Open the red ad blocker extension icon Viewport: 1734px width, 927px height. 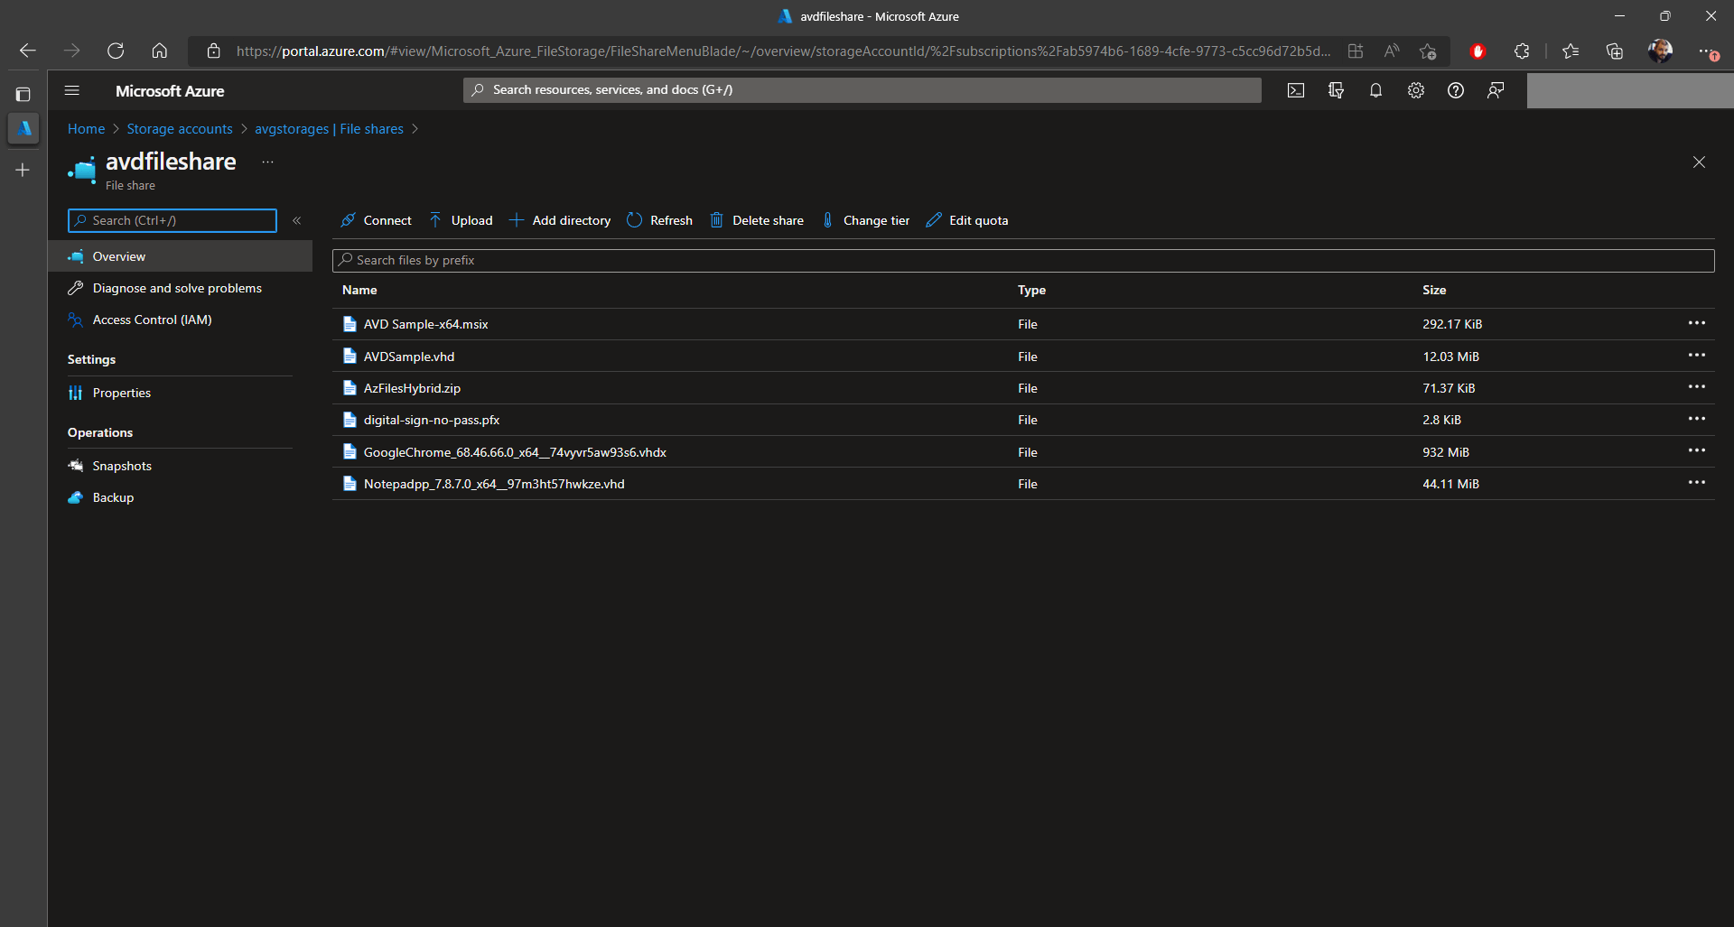1478,51
